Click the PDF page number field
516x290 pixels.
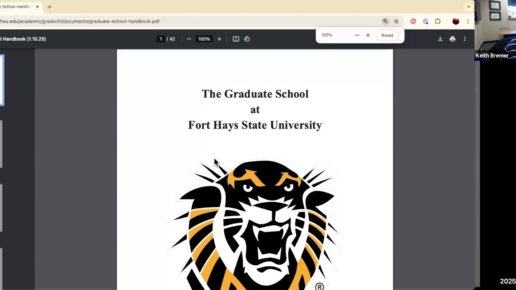click(x=160, y=39)
